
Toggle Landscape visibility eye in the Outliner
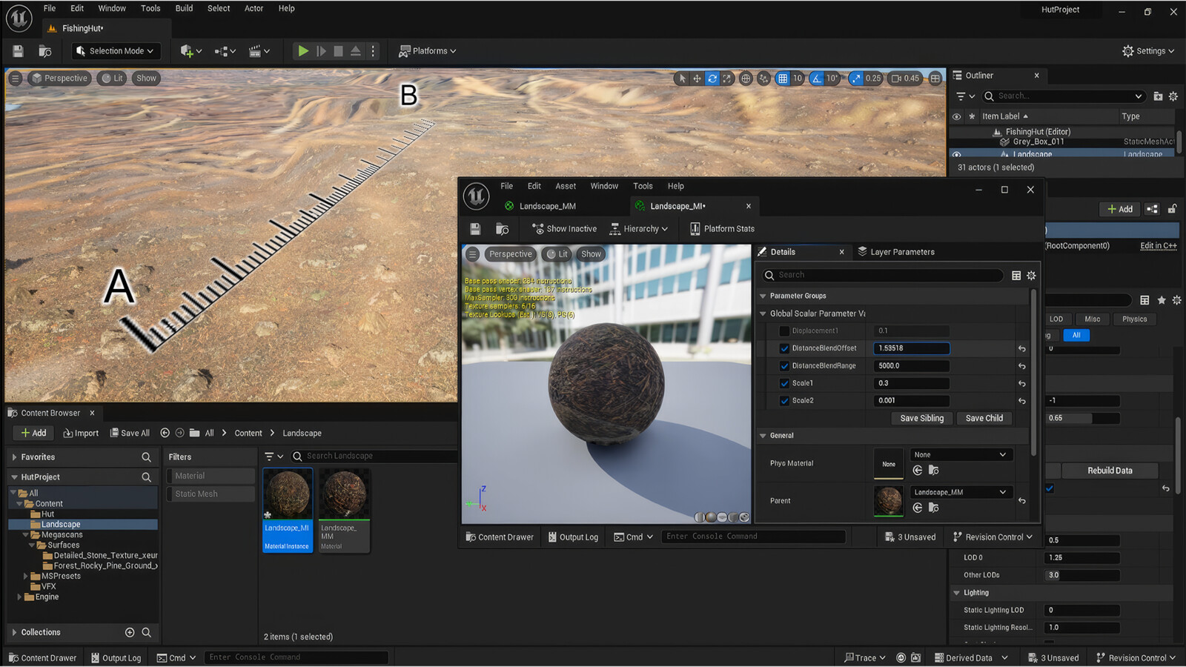tap(956, 153)
